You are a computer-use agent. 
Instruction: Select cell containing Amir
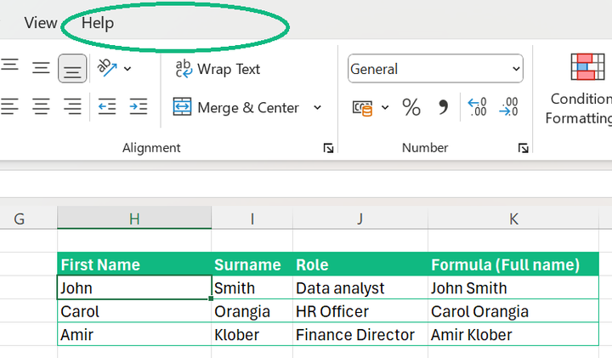[x=134, y=334]
